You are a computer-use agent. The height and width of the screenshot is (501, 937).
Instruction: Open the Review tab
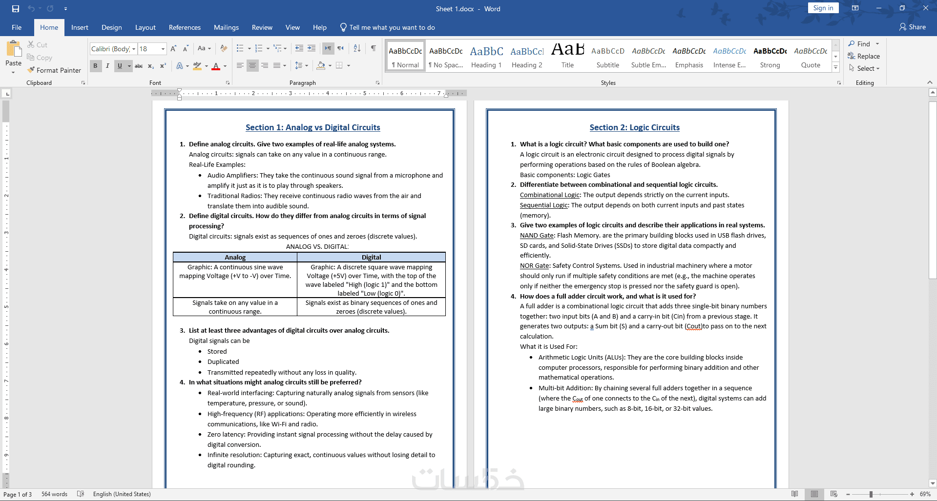262,27
